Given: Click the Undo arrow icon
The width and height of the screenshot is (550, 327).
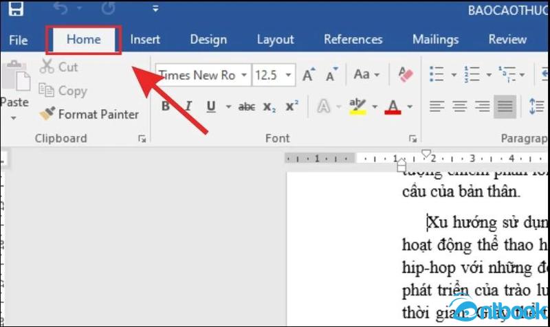Looking at the screenshot, I should click(x=60, y=8).
